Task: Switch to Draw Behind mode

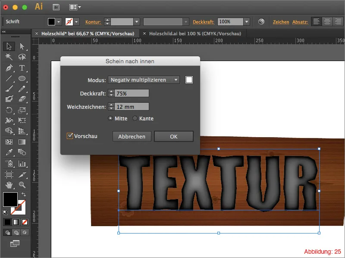Action: (16, 232)
